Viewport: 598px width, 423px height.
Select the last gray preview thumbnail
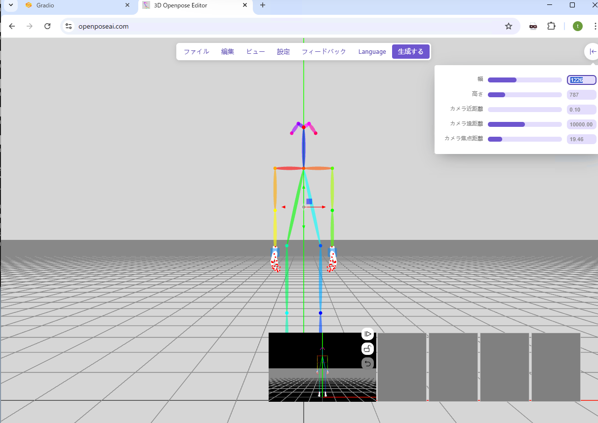pos(556,367)
